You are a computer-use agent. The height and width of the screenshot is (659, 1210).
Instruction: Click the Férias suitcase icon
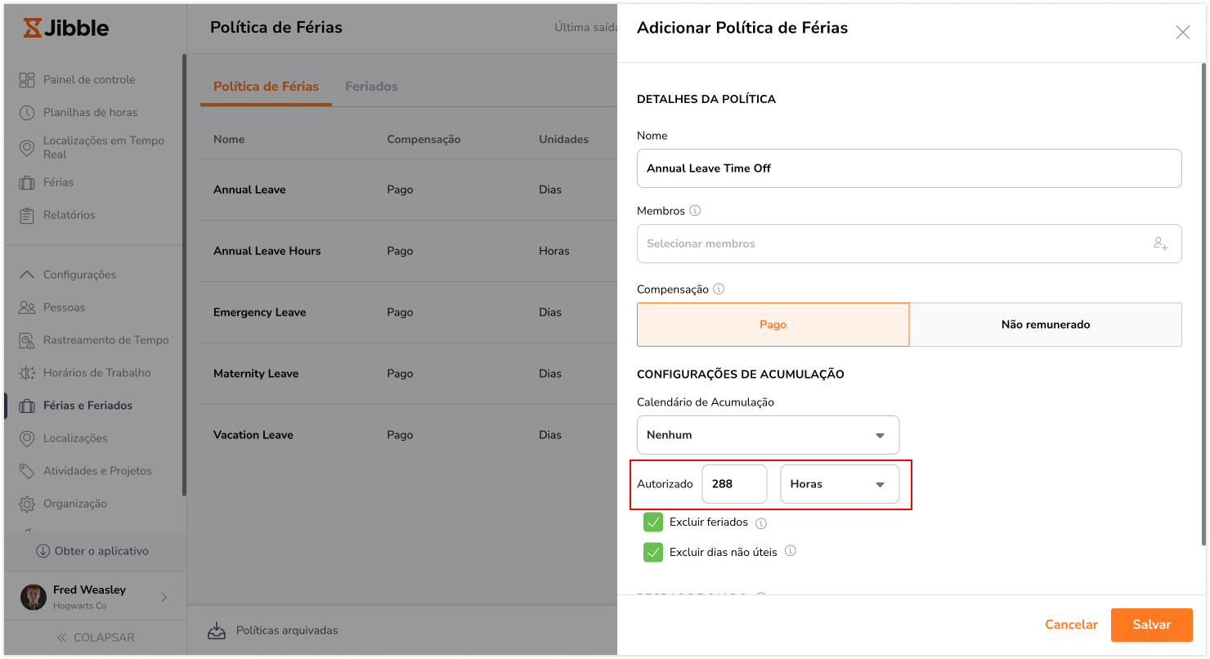tap(27, 182)
